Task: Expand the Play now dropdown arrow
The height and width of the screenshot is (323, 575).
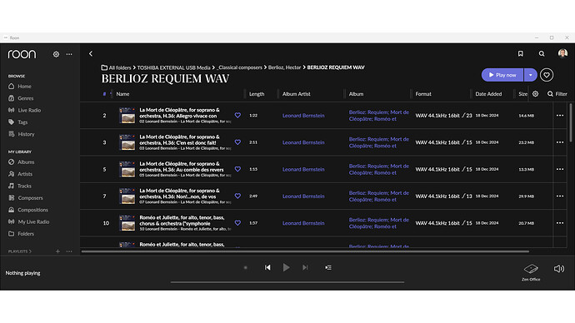Action: coord(530,75)
